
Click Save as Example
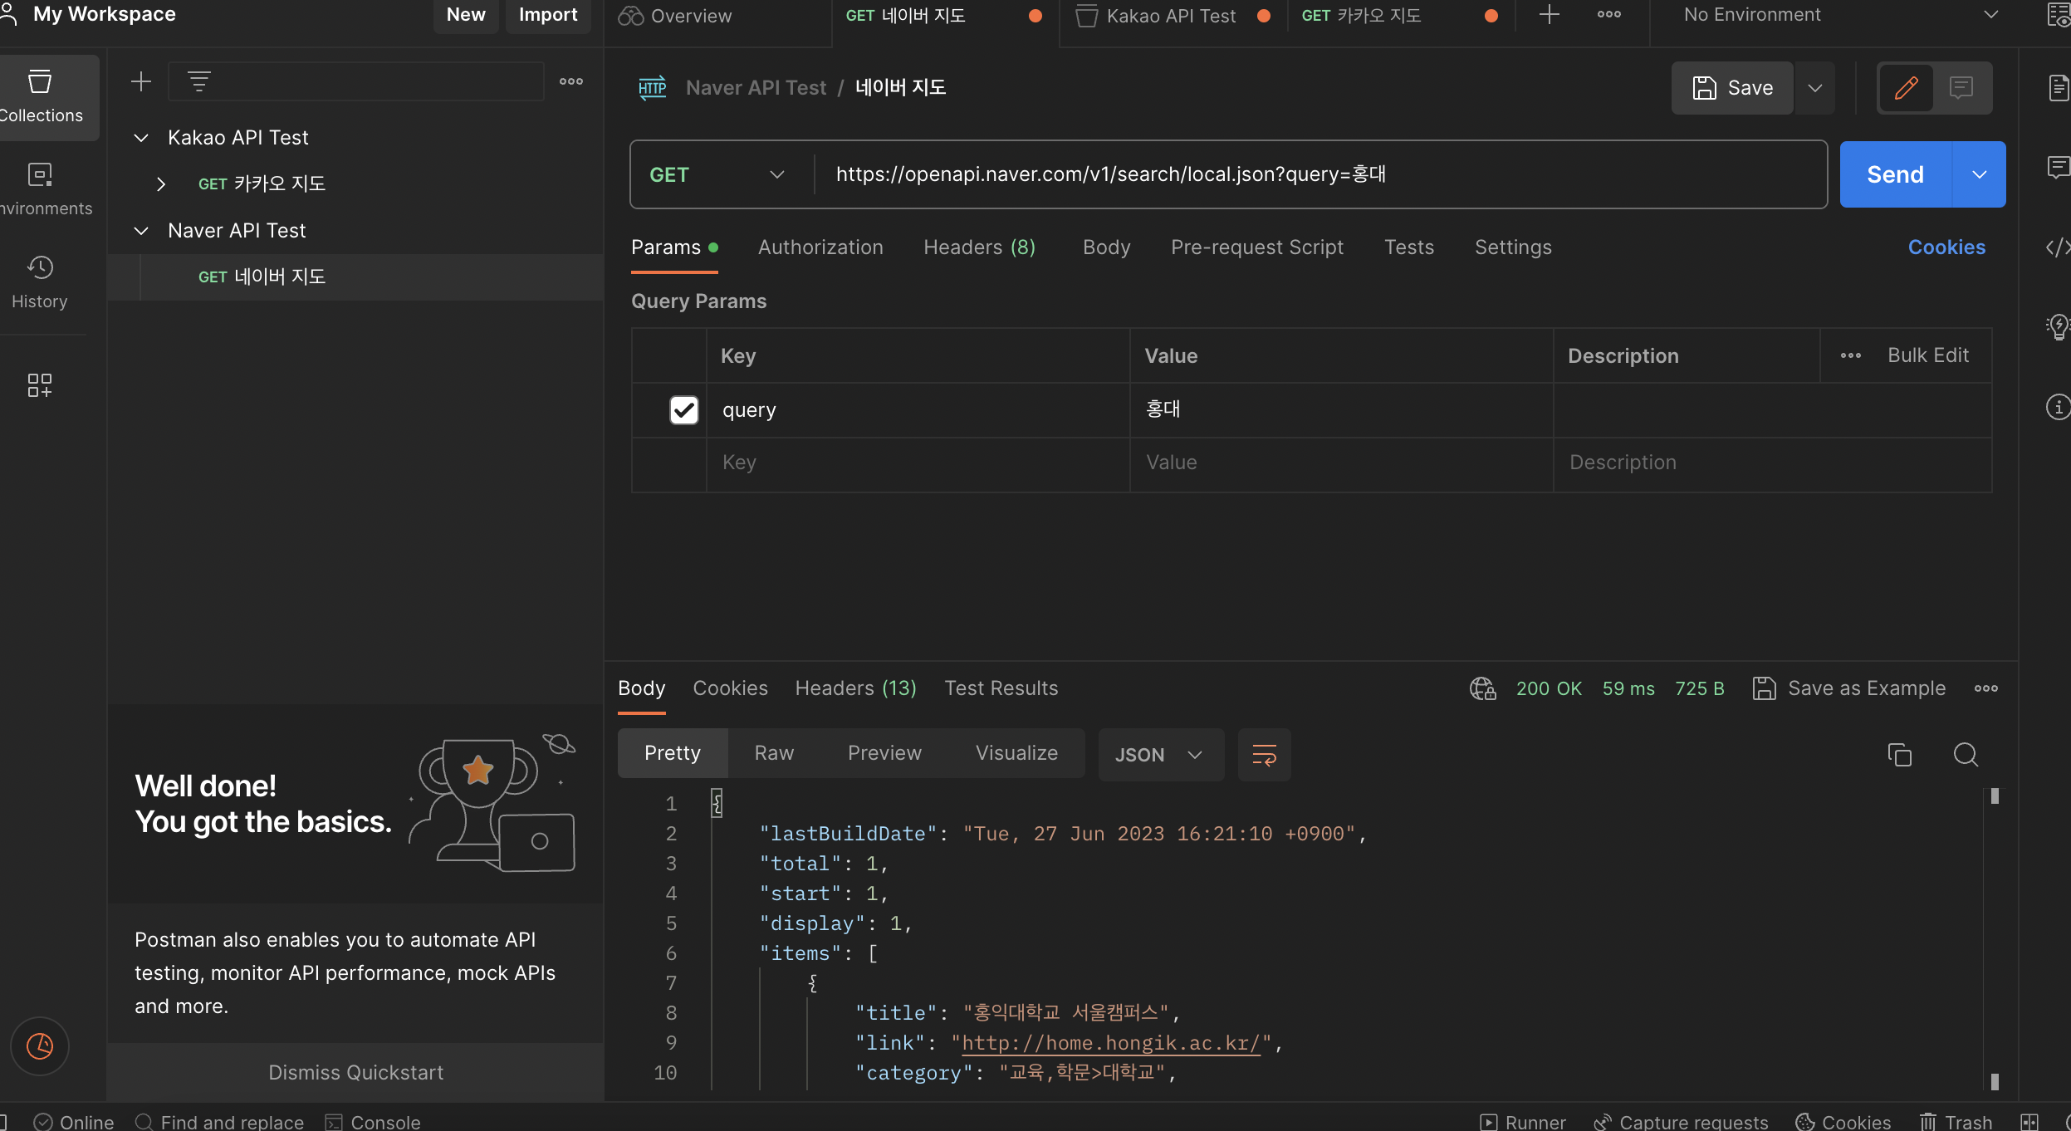[1849, 688]
